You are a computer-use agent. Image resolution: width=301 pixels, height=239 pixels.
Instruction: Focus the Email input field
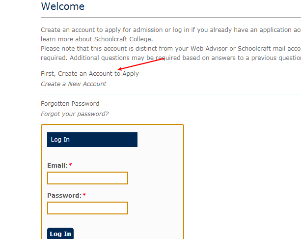87,178
